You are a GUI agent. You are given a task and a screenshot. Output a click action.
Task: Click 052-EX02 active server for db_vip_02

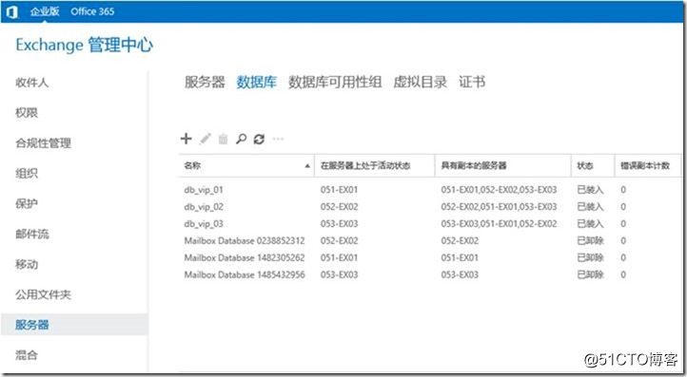coord(339,207)
